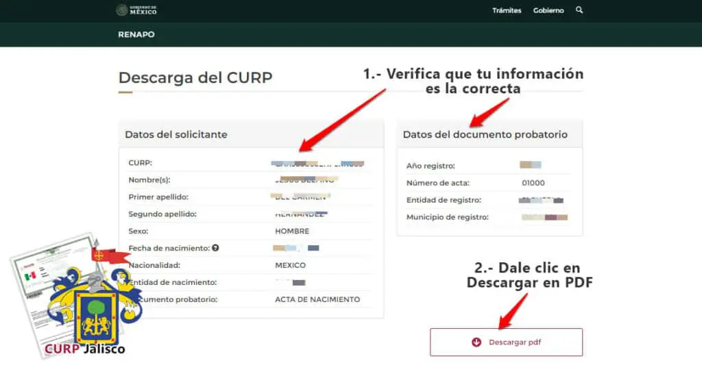Click the Nombre(s): label

pos(149,180)
